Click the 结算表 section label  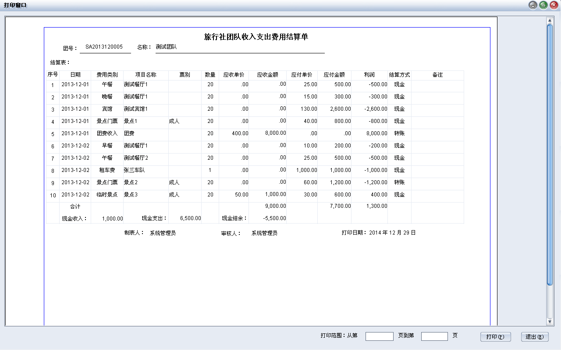coord(60,62)
